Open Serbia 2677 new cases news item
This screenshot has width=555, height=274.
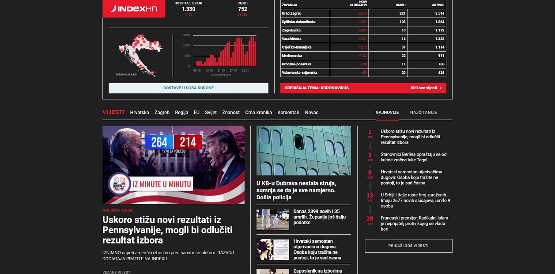click(x=415, y=200)
